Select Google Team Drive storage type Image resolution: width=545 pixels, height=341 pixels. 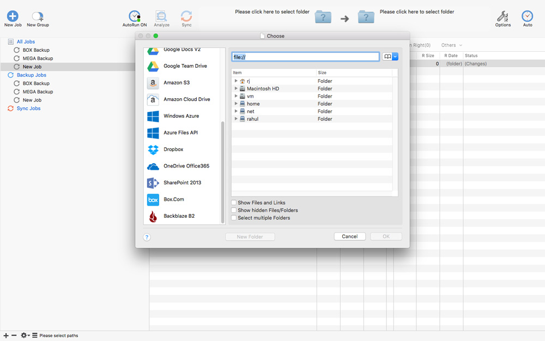[x=182, y=66]
